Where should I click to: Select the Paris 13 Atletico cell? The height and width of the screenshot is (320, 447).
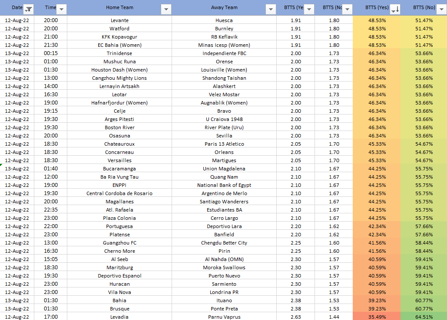click(224, 144)
